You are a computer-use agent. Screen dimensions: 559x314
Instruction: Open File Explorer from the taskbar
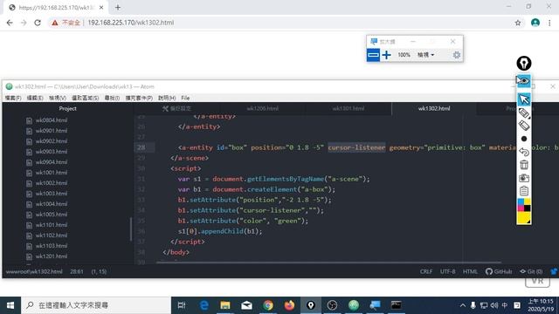coord(225,305)
